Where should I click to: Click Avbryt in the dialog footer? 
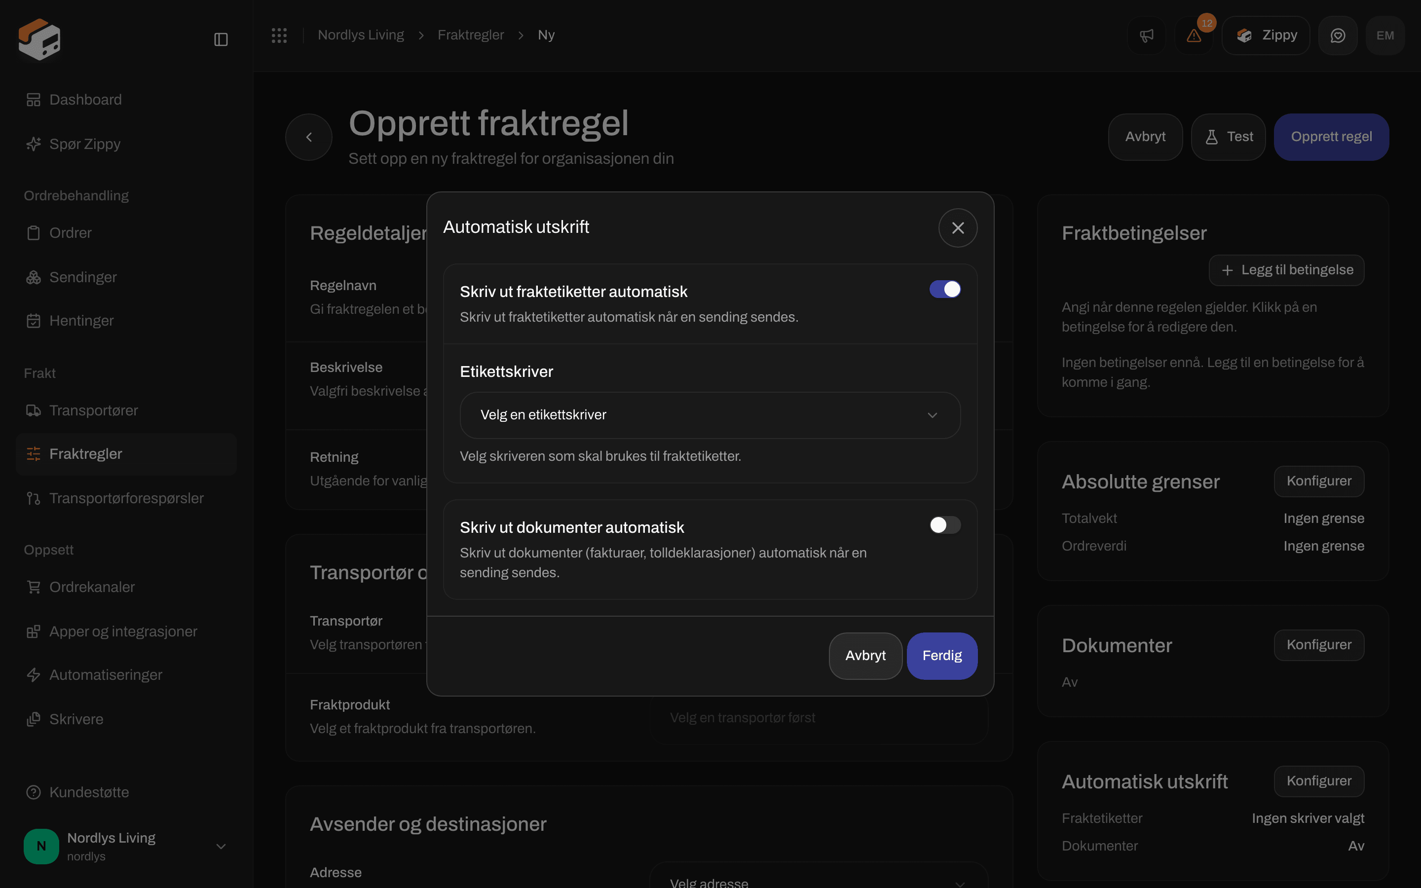click(x=865, y=656)
